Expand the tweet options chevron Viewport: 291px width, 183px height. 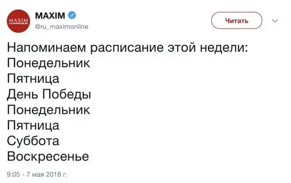coord(275,21)
